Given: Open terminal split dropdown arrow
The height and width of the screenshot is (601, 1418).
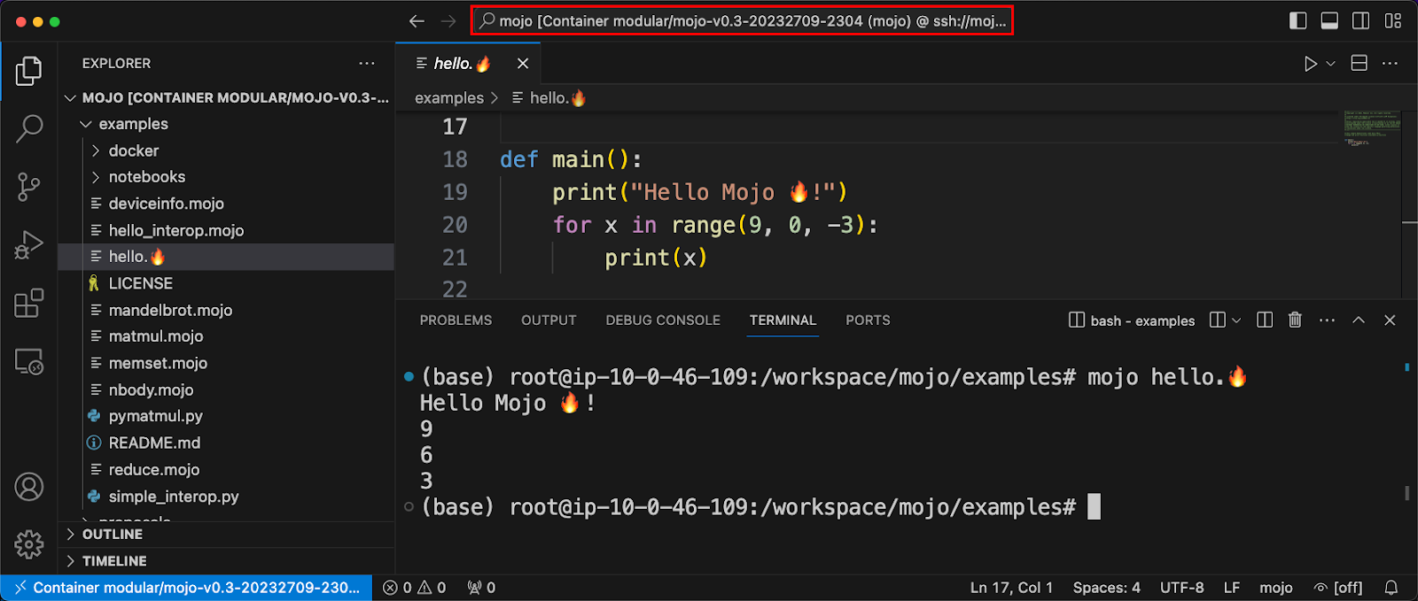Looking at the screenshot, I should (x=1236, y=320).
